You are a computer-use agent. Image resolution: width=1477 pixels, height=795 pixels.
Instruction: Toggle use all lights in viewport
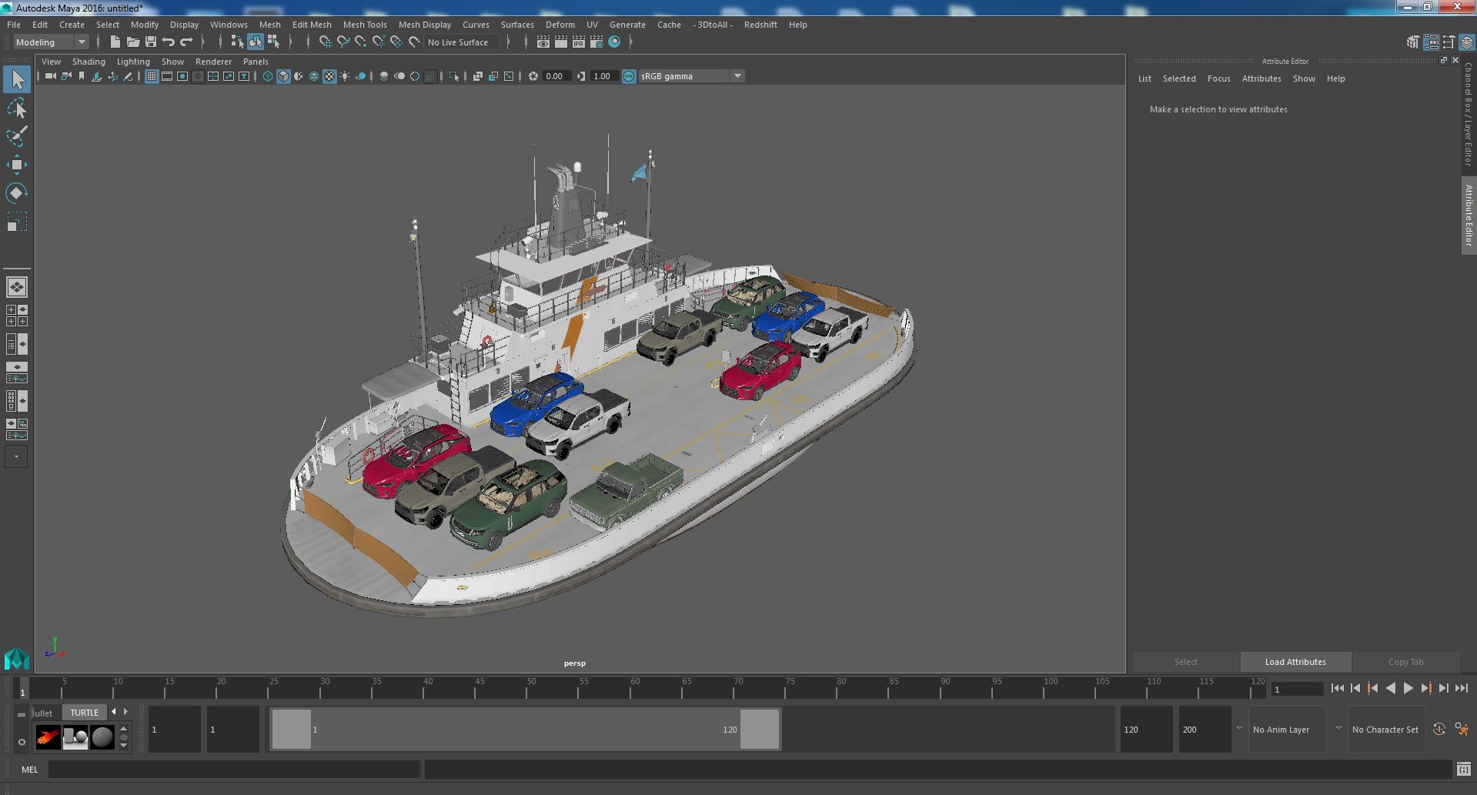tap(345, 76)
